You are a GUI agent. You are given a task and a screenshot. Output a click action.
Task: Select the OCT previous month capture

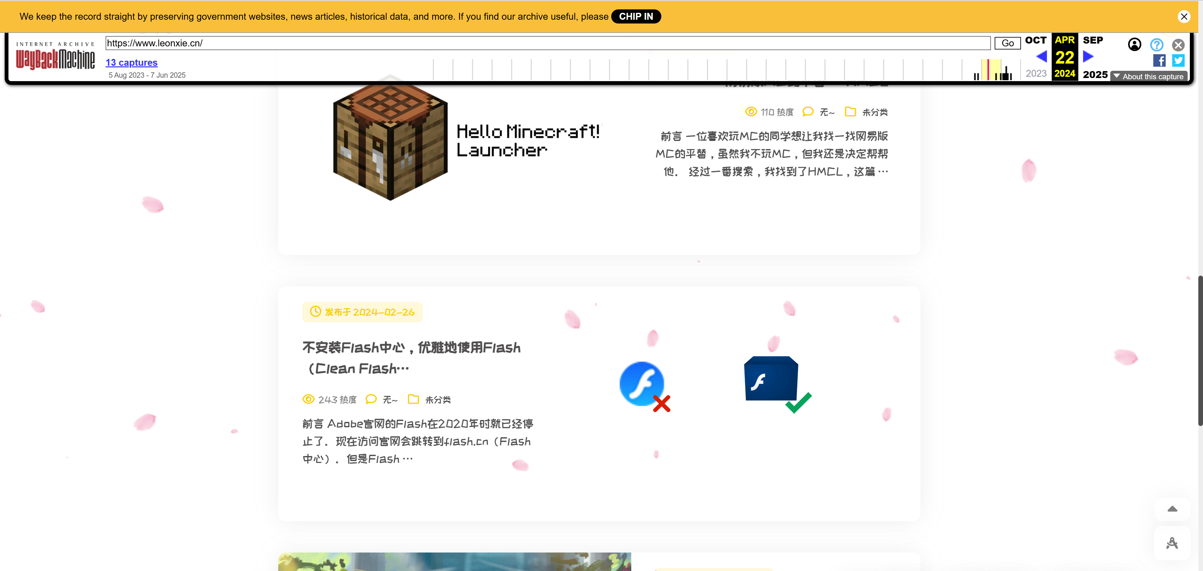point(1035,41)
